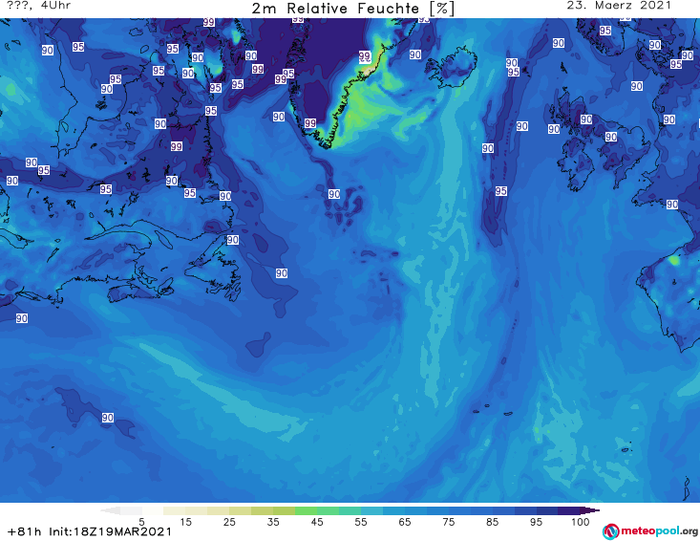The image size is (700, 541).
Task: Pick the bright green swatch right of legend 45
Action: click(x=328, y=510)
